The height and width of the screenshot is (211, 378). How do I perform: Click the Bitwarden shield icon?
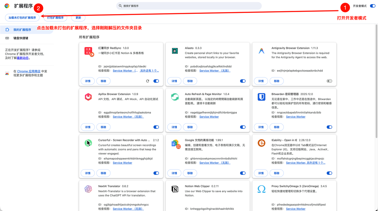pyautogui.click(x=261, y=97)
